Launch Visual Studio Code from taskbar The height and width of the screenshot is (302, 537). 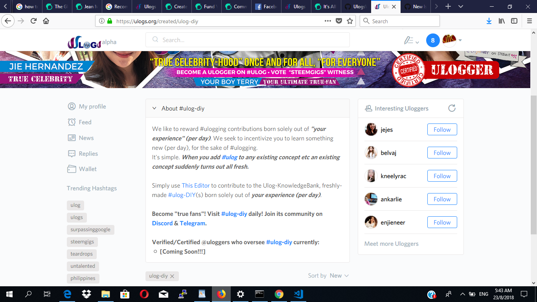click(x=298, y=294)
